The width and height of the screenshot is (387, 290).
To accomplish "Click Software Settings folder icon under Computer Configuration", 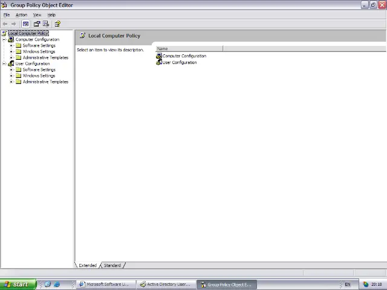I will click(x=19, y=45).
